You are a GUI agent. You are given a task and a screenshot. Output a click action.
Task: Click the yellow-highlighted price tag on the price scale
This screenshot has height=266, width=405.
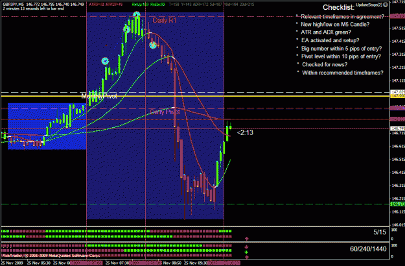[398, 96]
